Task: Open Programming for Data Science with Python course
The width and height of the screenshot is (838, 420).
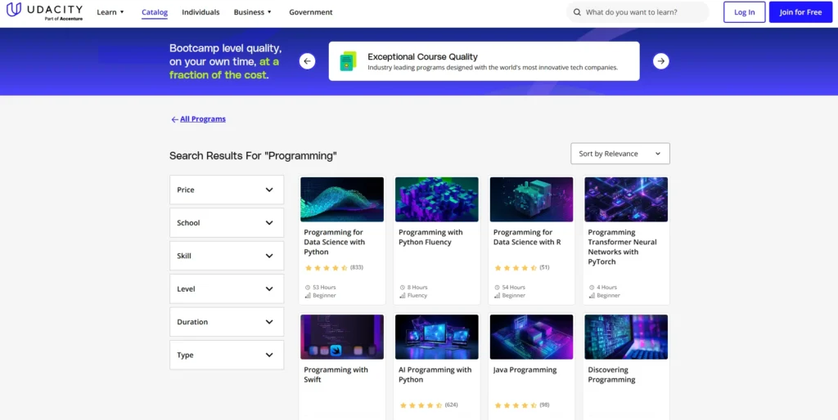Action: coord(335,243)
